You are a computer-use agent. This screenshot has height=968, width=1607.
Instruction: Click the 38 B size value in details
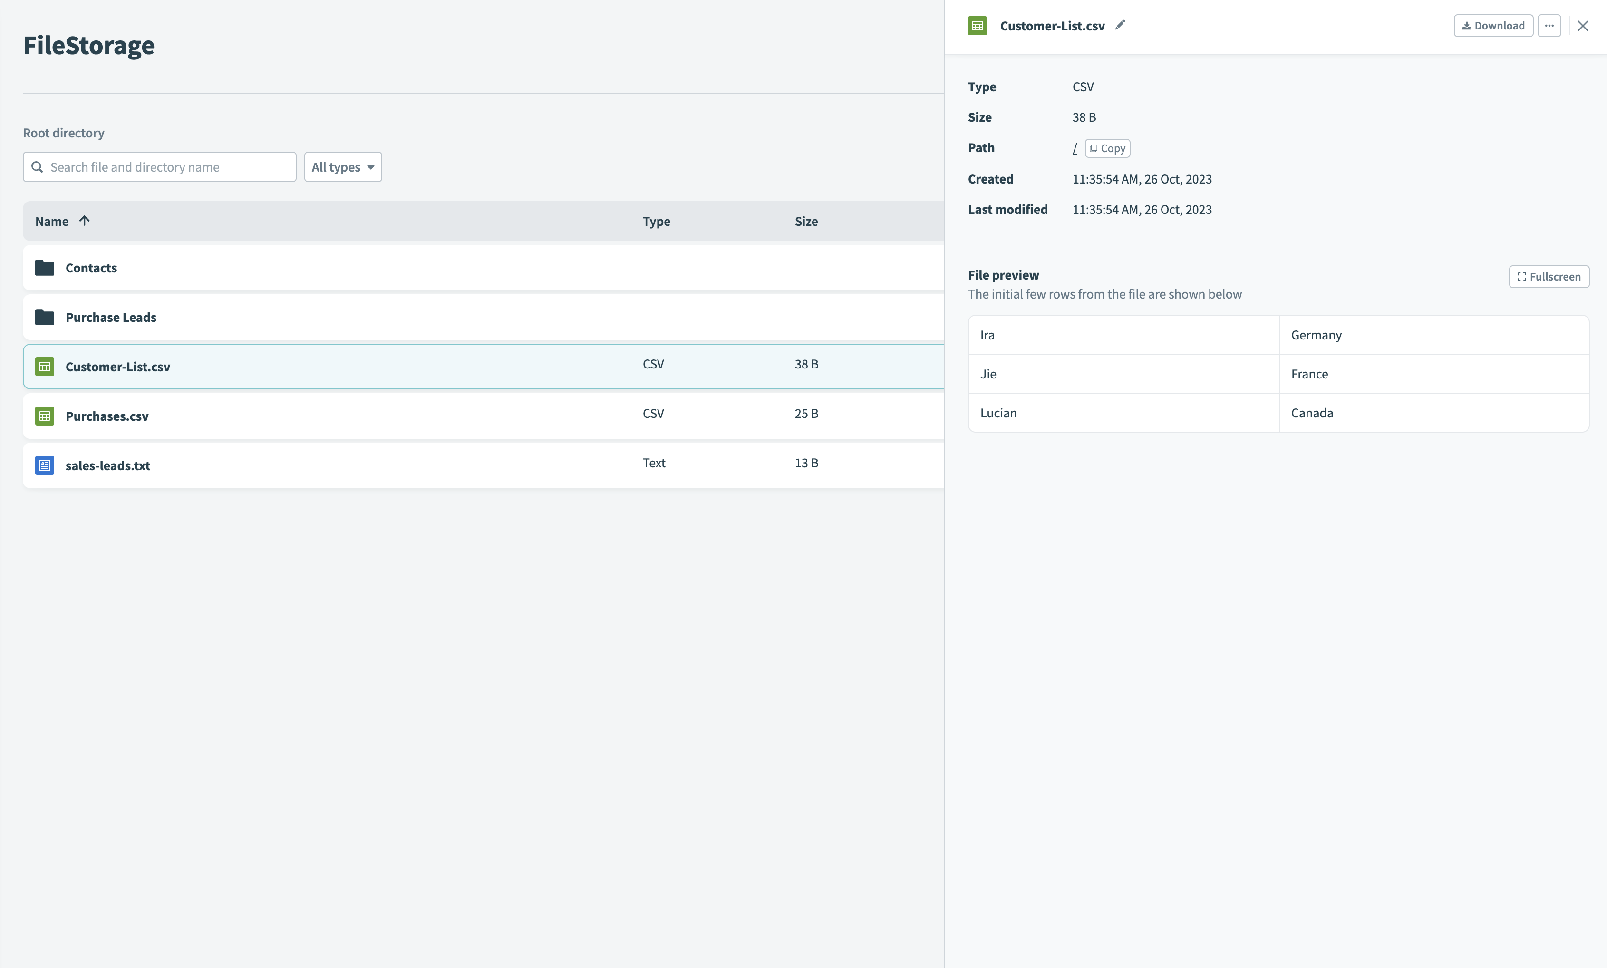point(1084,117)
